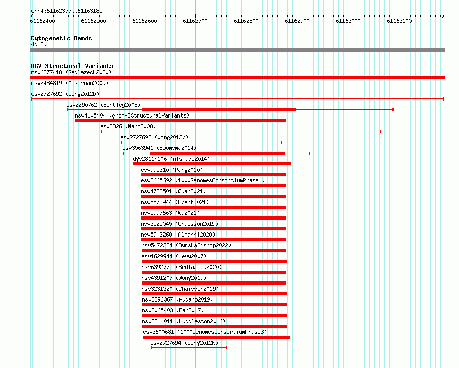Click the red bar under nsv6377418 label

[x=237, y=77]
